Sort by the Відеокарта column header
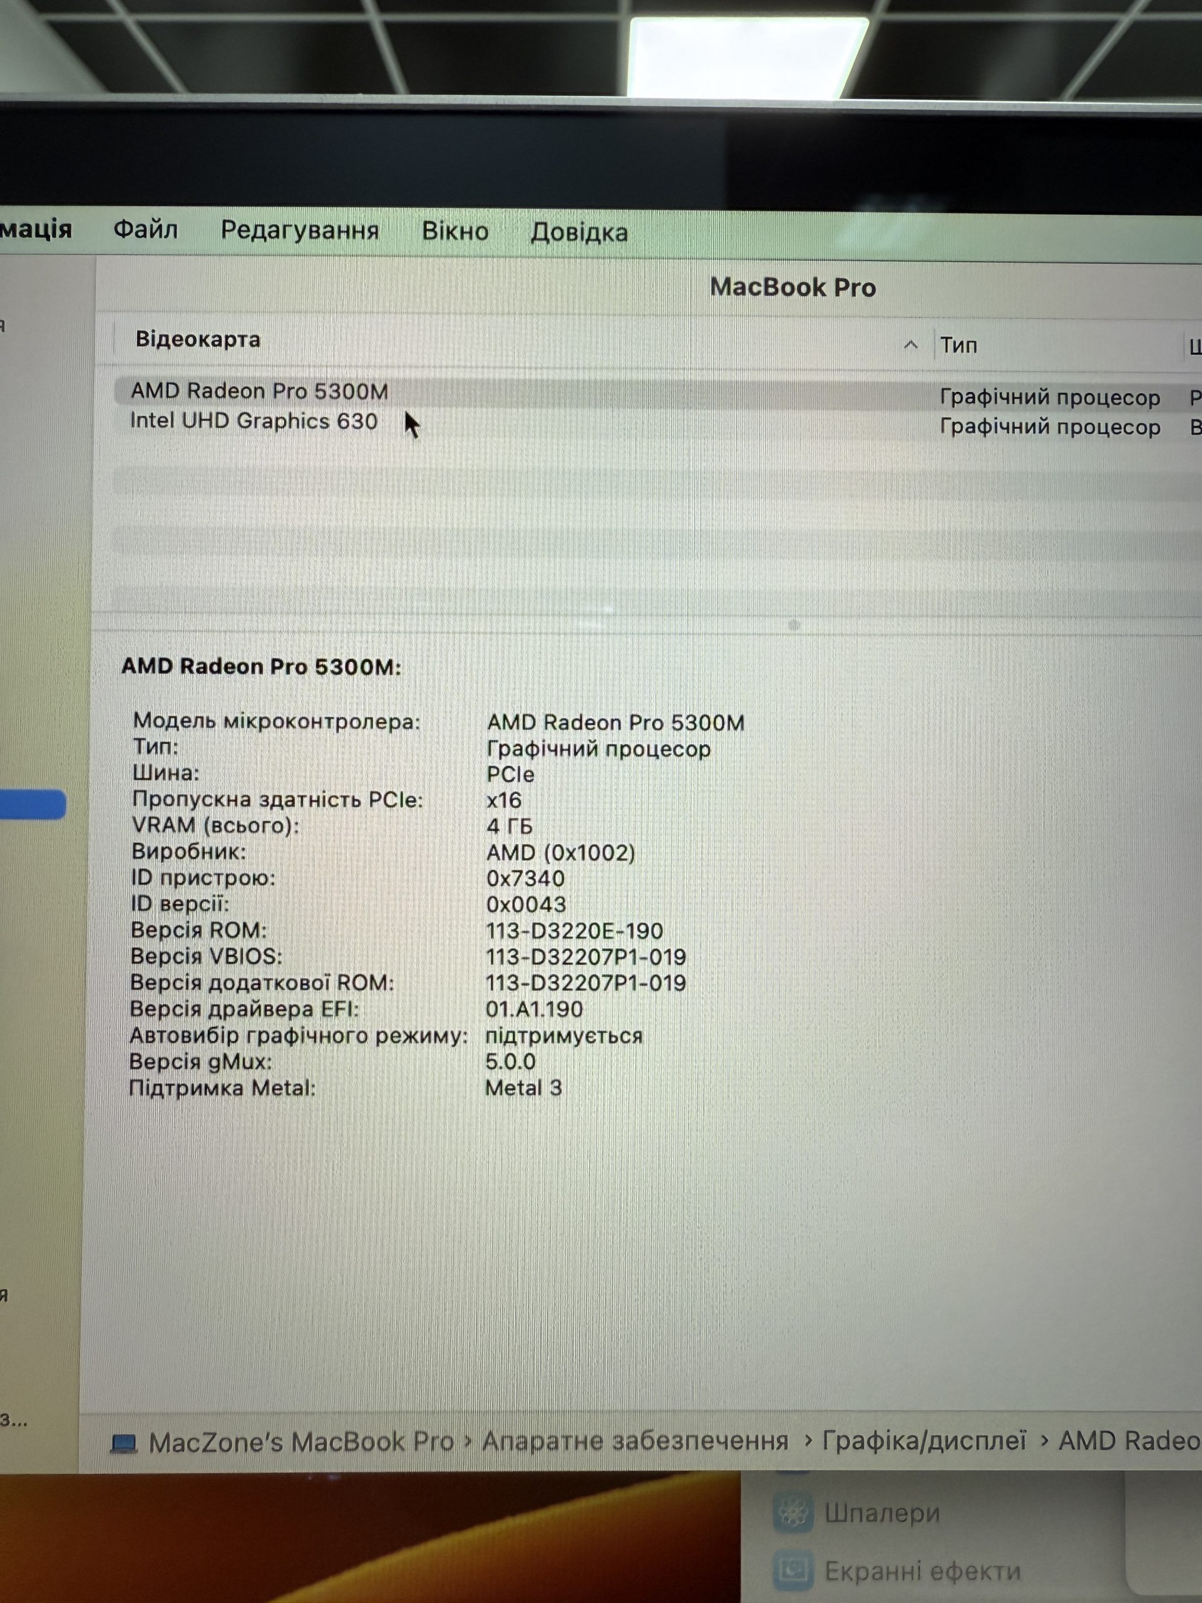1202x1603 pixels. click(x=198, y=339)
